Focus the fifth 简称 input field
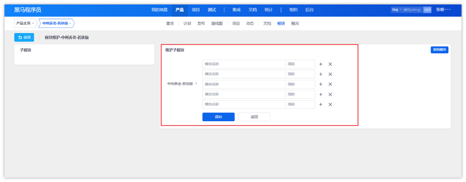The image size is (466, 182). (x=300, y=104)
